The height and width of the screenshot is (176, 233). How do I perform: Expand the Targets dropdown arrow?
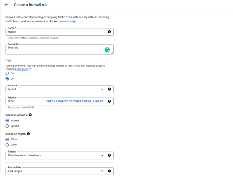[x=102, y=155]
